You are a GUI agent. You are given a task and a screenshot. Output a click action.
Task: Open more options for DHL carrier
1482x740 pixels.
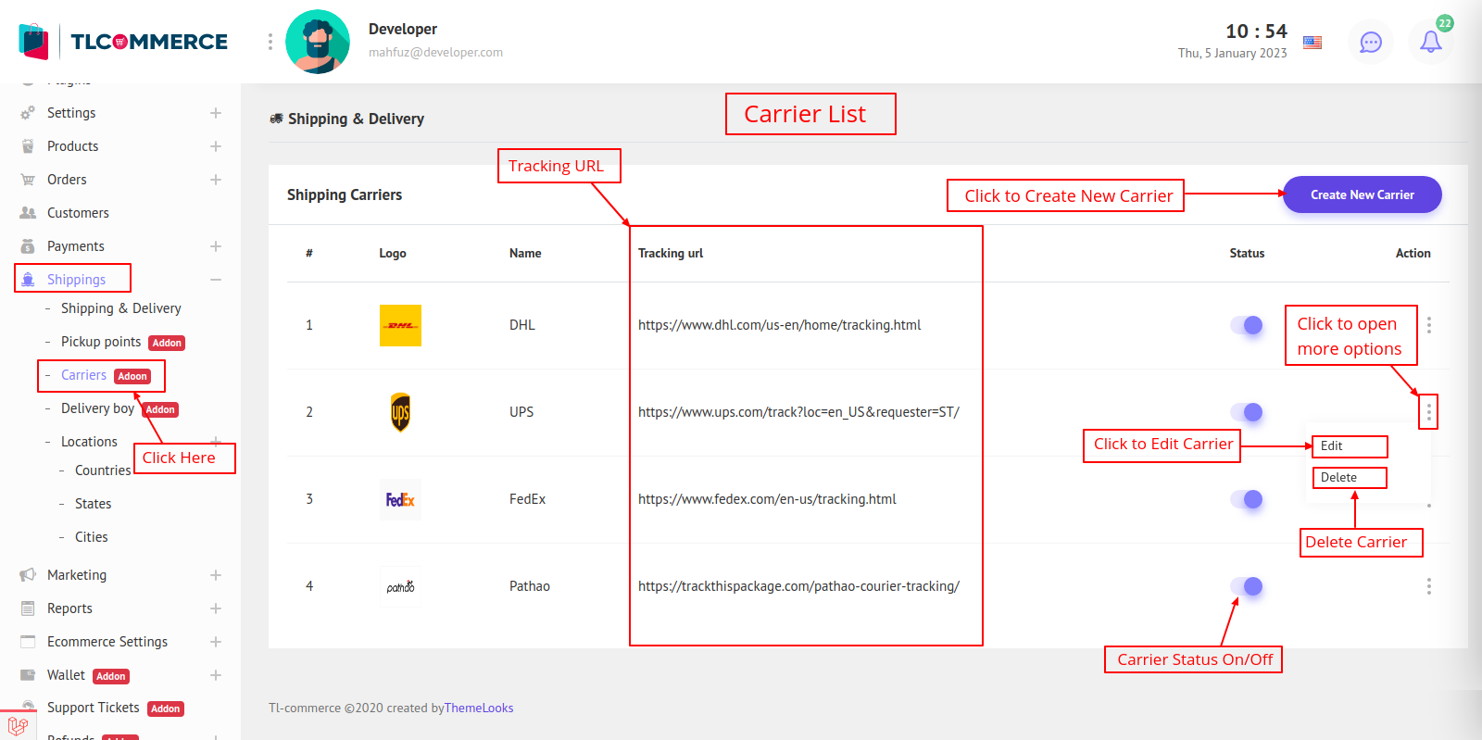pos(1429,325)
